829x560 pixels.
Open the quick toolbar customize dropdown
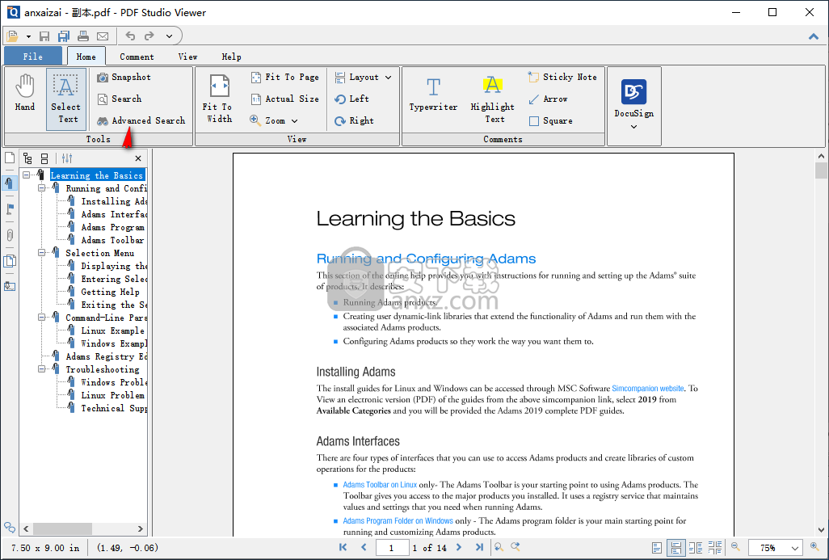pyautogui.click(x=169, y=36)
